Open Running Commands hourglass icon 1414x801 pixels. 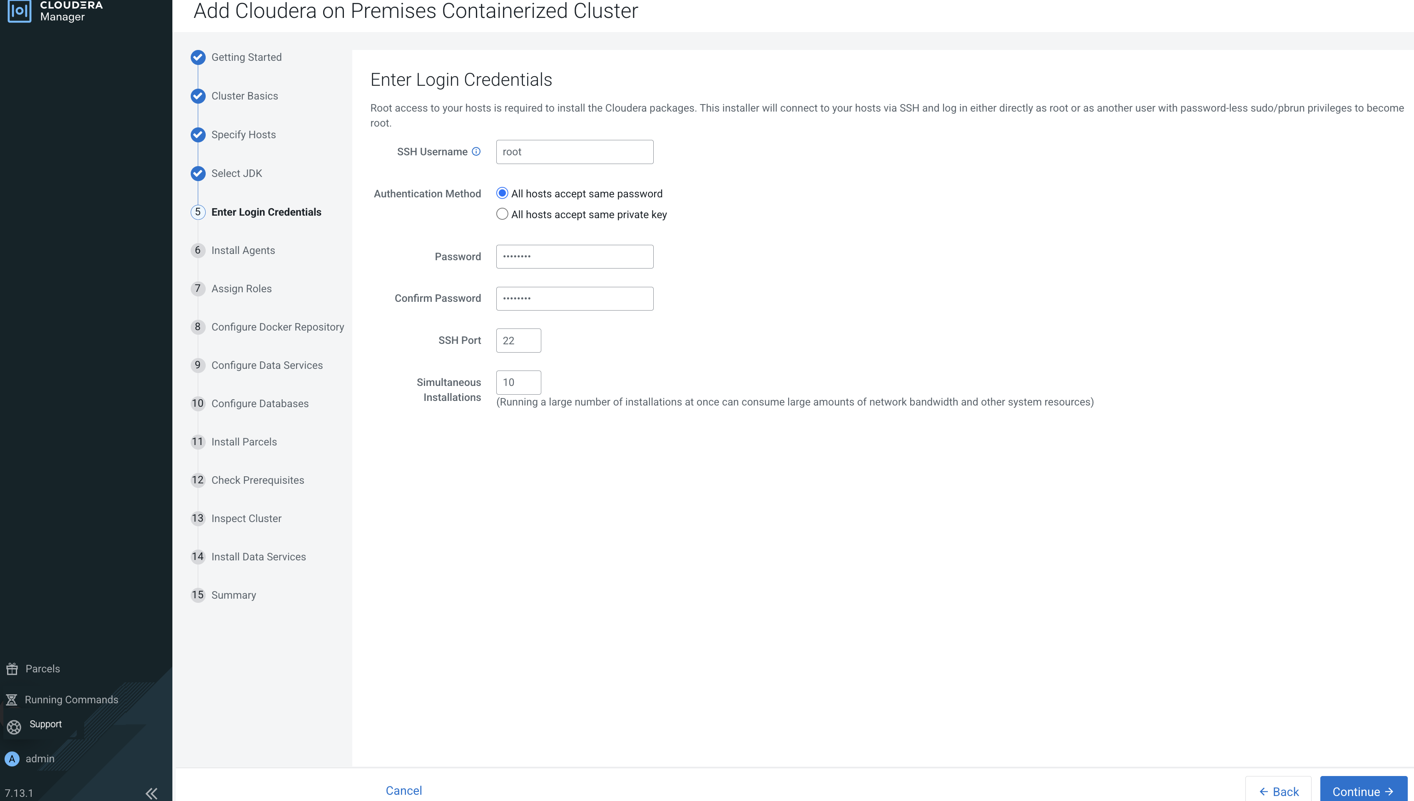(12, 699)
